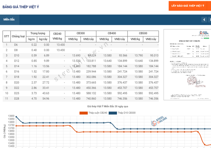The width and height of the screenshot is (211, 148).
Task: Click the D22 row label
Action: [17, 88]
